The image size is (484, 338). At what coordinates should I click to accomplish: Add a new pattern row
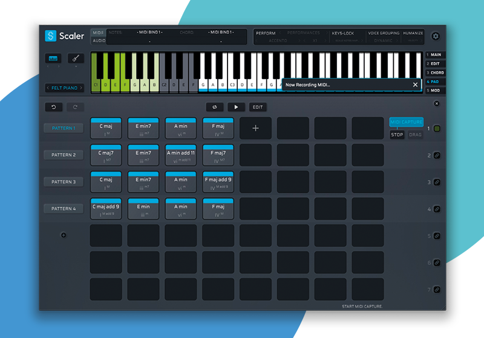coord(64,235)
